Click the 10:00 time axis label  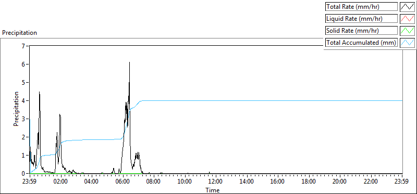click(x=185, y=182)
